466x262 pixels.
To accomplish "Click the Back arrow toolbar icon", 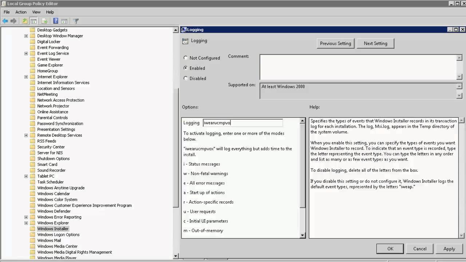I will pos(5,21).
